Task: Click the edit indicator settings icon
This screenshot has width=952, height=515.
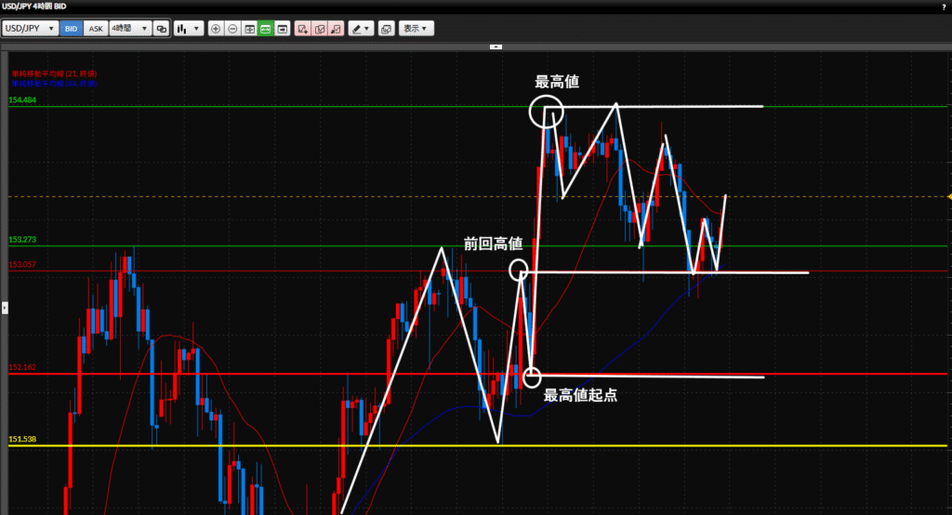Action: tap(319, 29)
